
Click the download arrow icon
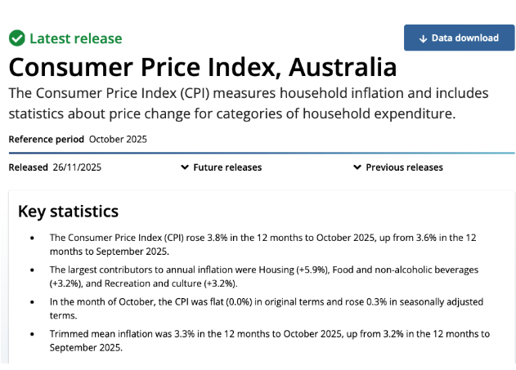click(x=423, y=38)
